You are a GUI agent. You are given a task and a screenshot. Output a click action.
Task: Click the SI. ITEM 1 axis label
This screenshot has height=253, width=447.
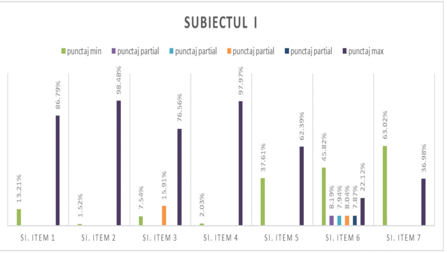[38, 238]
